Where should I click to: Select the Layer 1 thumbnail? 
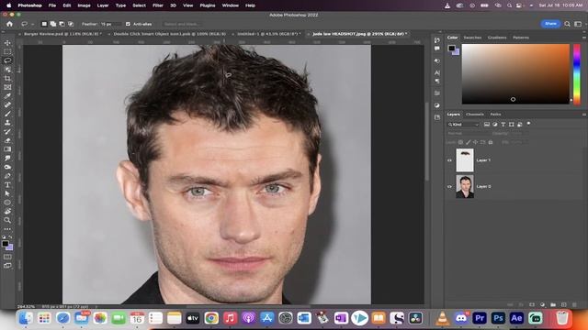click(465, 160)
